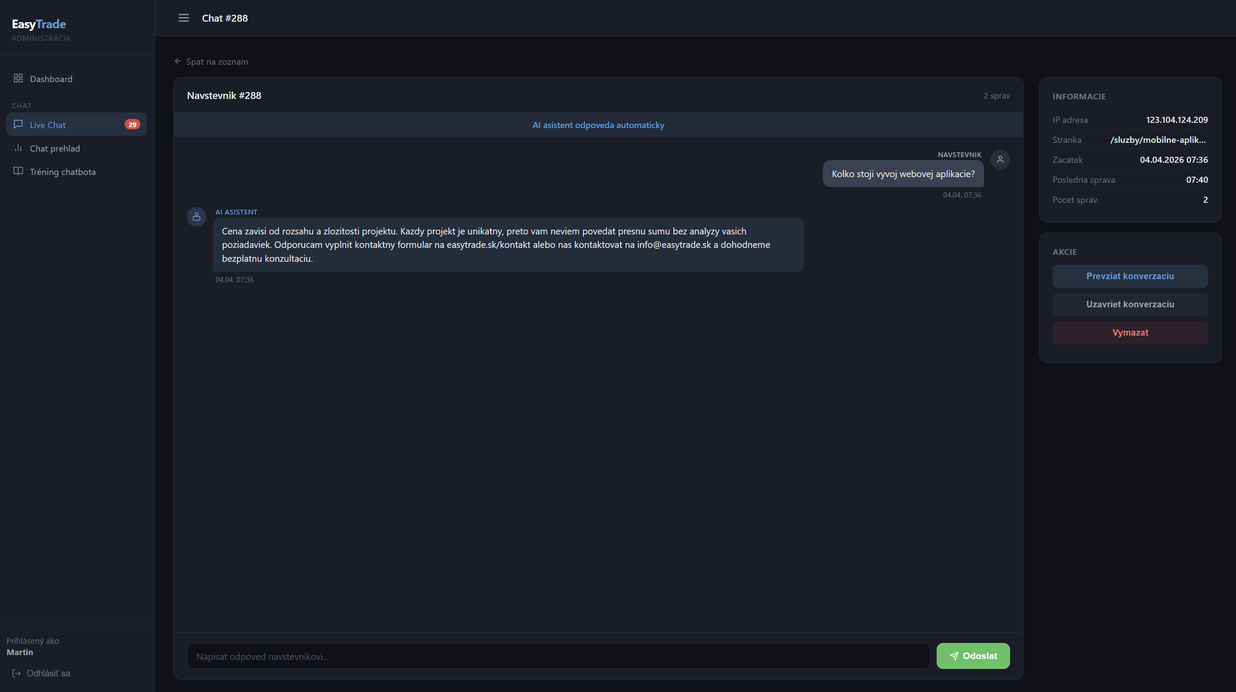This screenshot has width=1236, height=692.
Task: Click the visitor avatar icon
Action: [x=1000, y=160]
